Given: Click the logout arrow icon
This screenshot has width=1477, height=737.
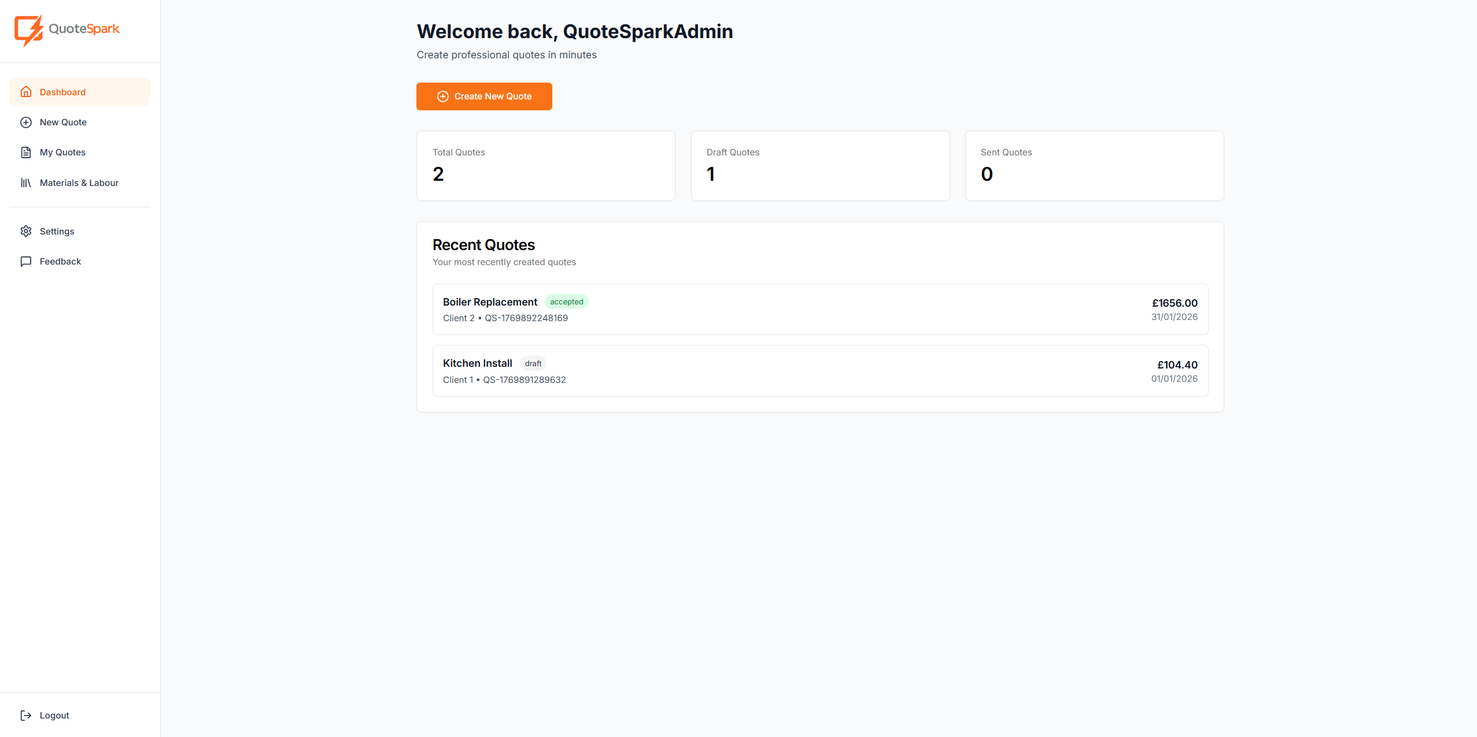Looking at the screenshot, I should 27,715.
